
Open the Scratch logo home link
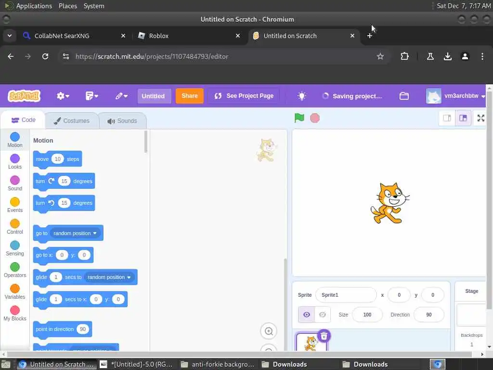24,96
